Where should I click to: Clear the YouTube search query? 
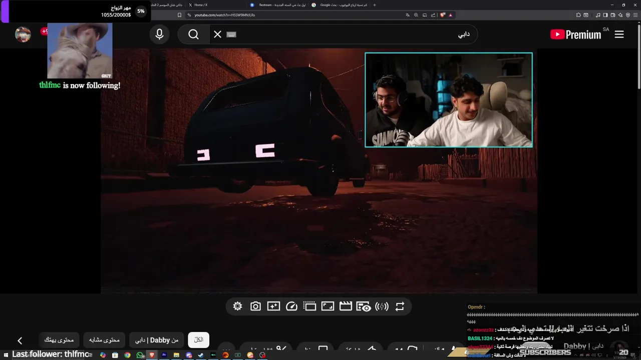tap(217, 34)
